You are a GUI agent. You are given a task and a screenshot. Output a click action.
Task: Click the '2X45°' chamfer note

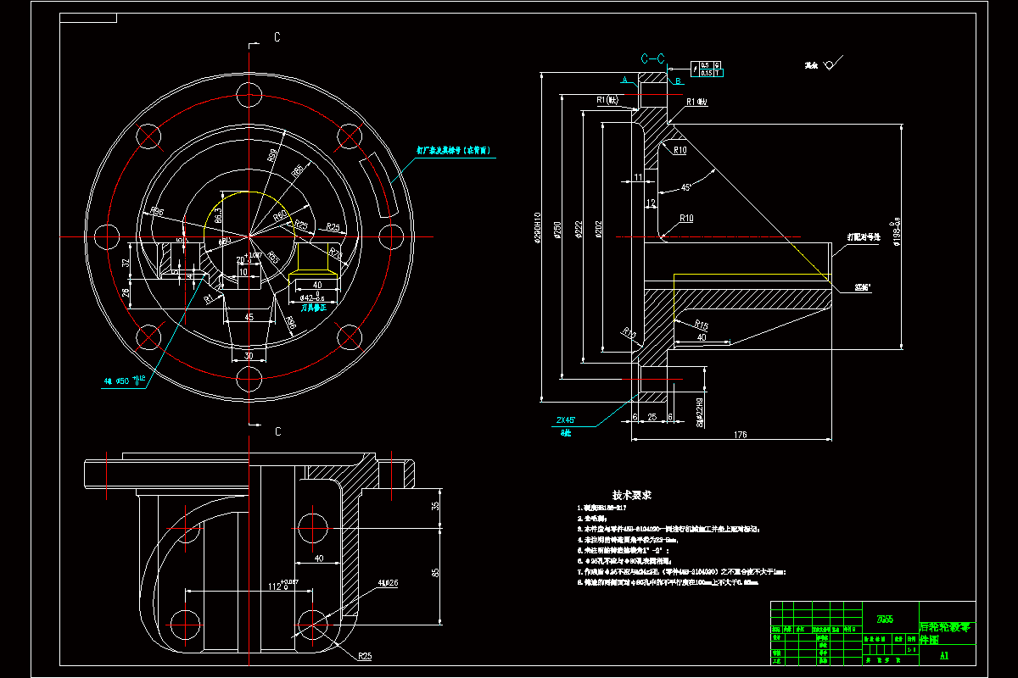pyautogui.click(x=566, y=420)
